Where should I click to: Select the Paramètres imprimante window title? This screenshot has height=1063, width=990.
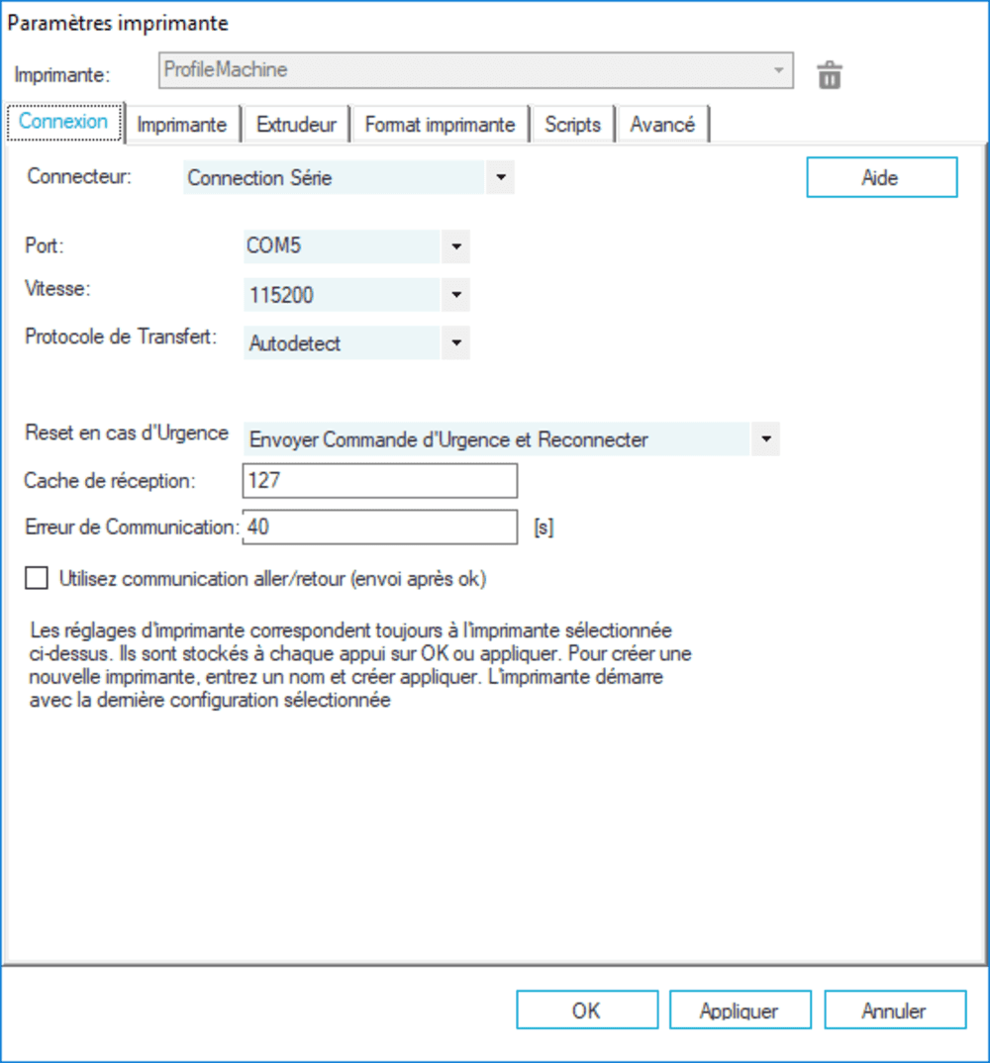(x=118, y=23)
